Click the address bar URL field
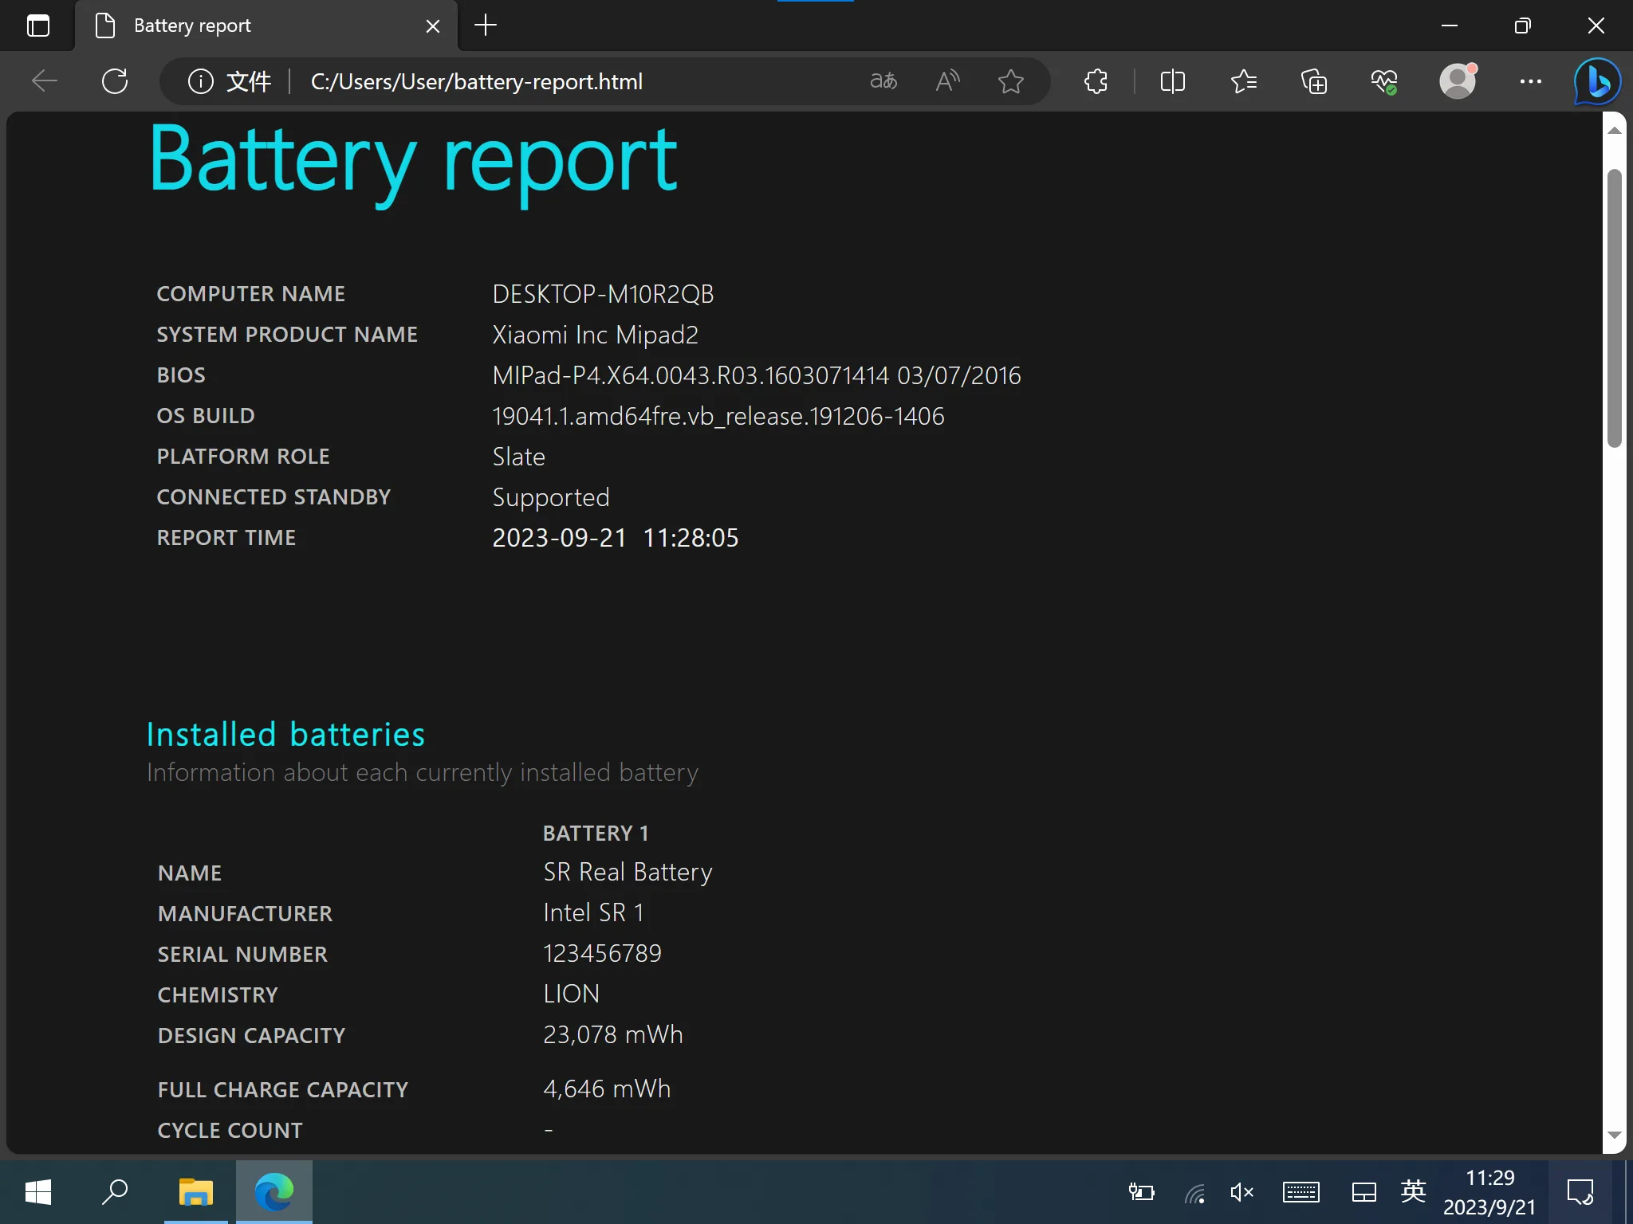The image size is (1633, 1224). click(x=476, y=81)
